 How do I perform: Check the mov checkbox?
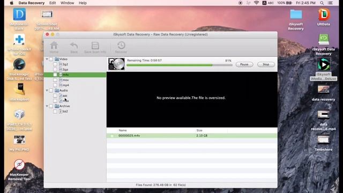tap(55, 80)
